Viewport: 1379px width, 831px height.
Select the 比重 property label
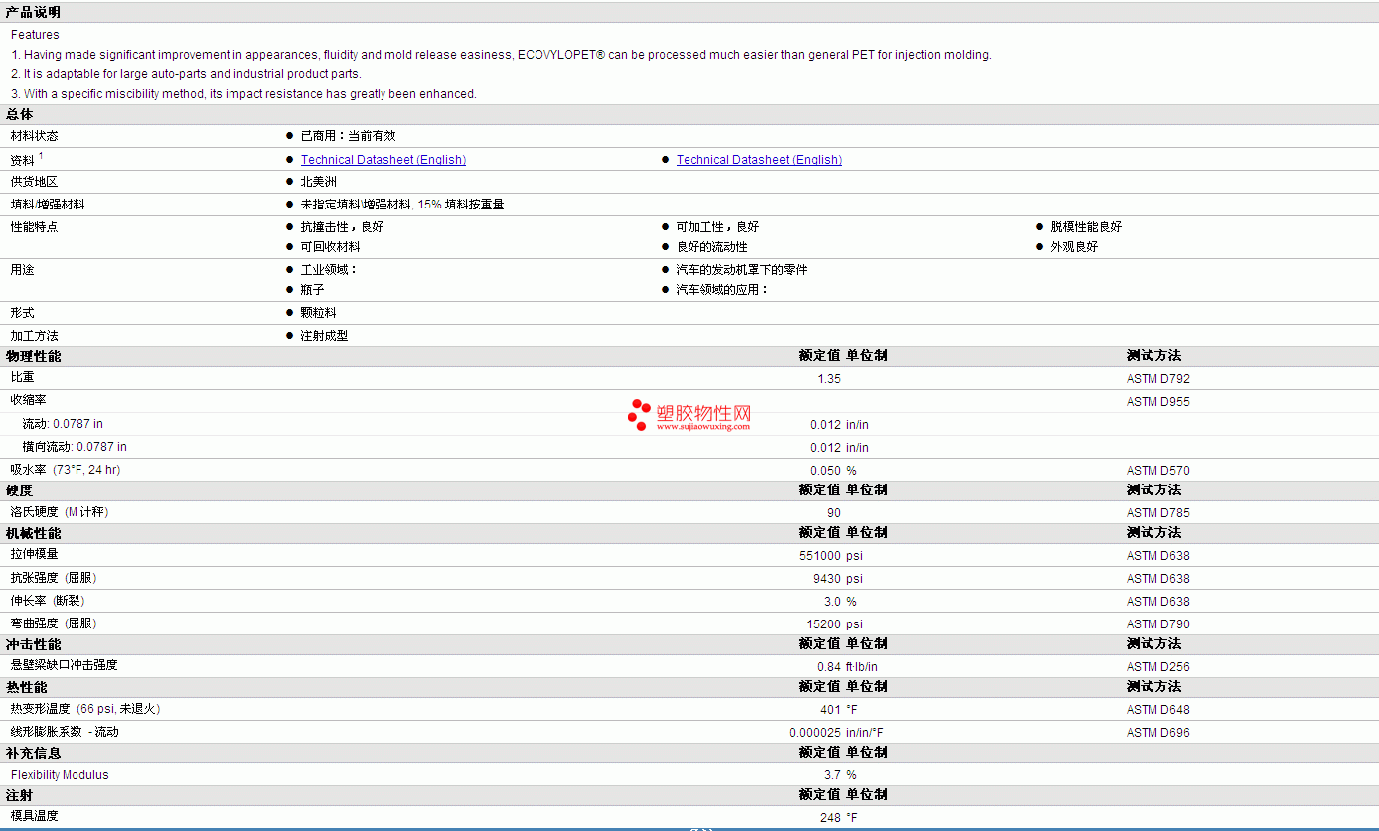(23, 378)
